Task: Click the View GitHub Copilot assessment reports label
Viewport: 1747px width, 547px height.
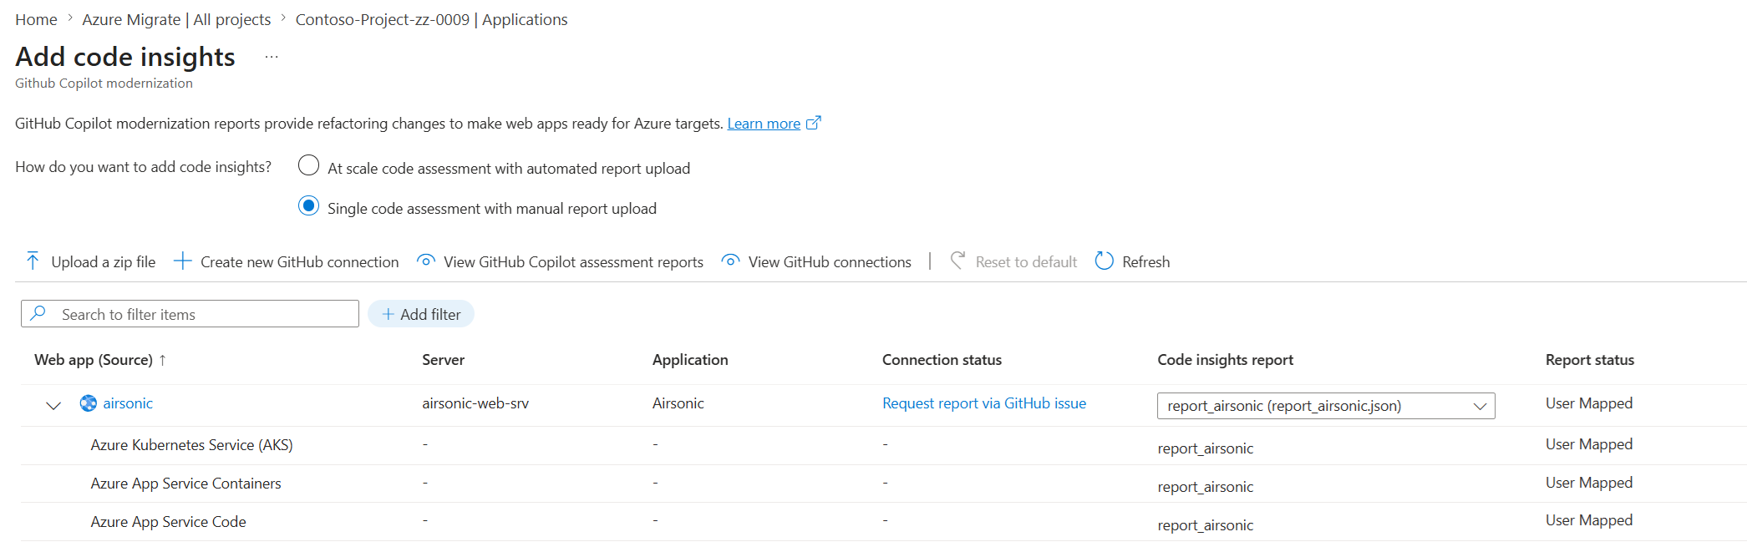Action: (x=573, y=262)
